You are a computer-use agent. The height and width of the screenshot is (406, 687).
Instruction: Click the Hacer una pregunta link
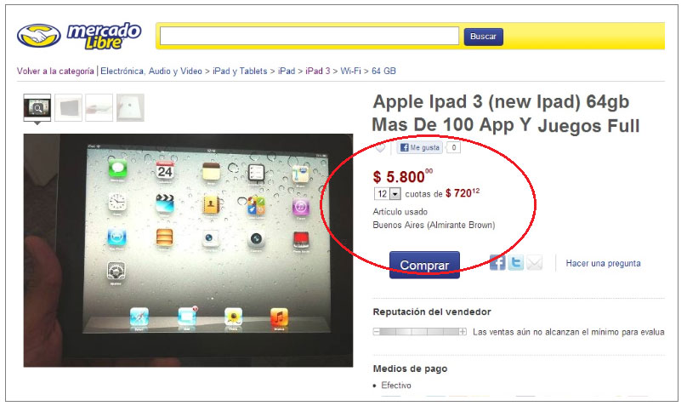point(603,263)
